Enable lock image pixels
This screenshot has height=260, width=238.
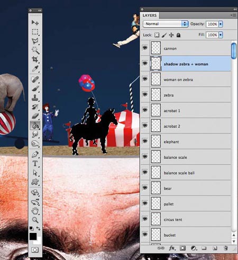(x=164, y=35)
